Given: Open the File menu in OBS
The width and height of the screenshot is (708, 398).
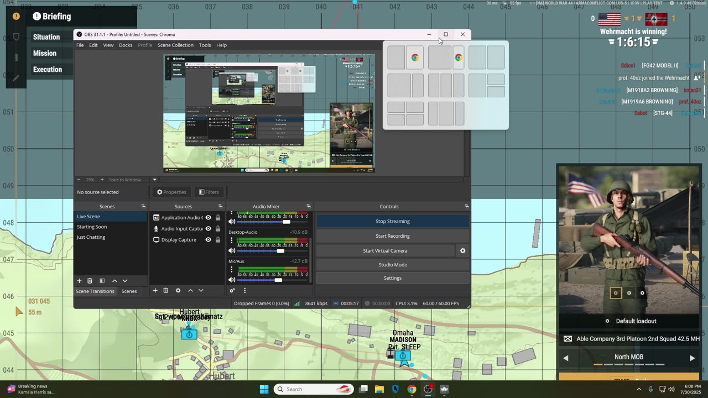Looking at the screenshot, I should pyautogui.click(x=80, y=45).
